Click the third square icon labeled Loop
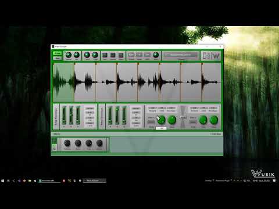The image size is (279, 209). tap(121, 55)
